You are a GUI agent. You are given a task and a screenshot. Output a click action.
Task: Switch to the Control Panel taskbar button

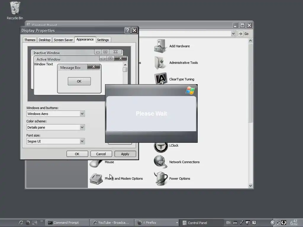(201, 223)
